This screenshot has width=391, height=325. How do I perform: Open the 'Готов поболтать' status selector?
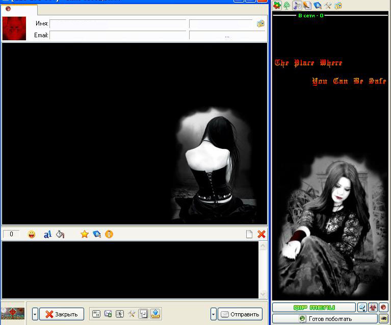325,319
